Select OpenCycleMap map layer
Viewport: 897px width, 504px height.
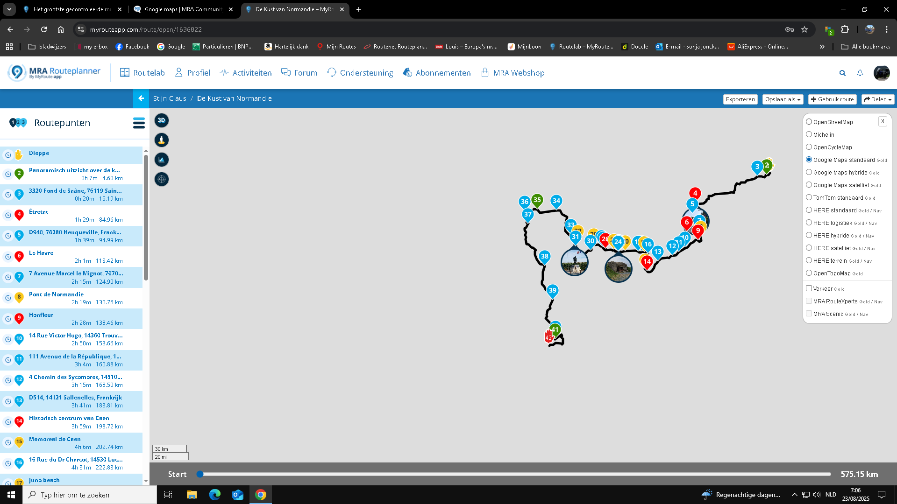pos(809,147)
